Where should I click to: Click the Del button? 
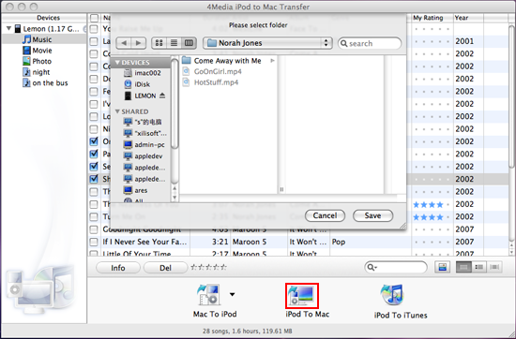pyautogui.click(x=165, y=268)
